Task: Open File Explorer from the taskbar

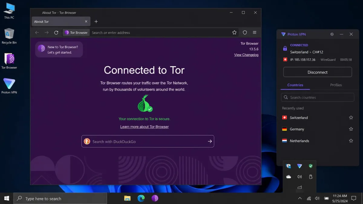Action: point(127,199)
